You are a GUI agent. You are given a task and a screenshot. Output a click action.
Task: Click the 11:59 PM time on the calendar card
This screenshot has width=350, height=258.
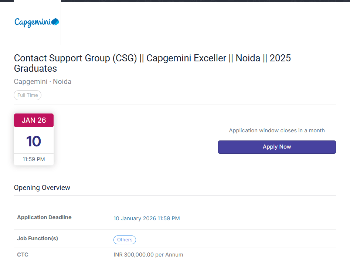coord(34,159)
